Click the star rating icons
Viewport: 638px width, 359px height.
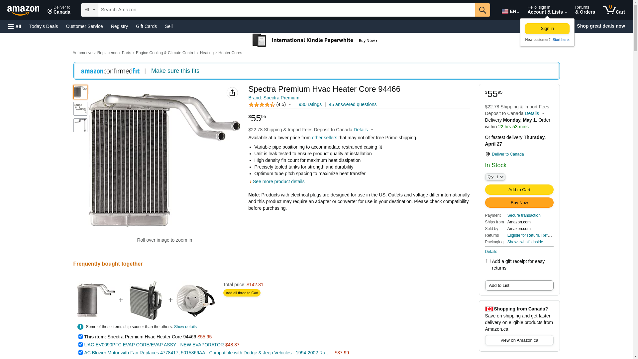point(262,105)
